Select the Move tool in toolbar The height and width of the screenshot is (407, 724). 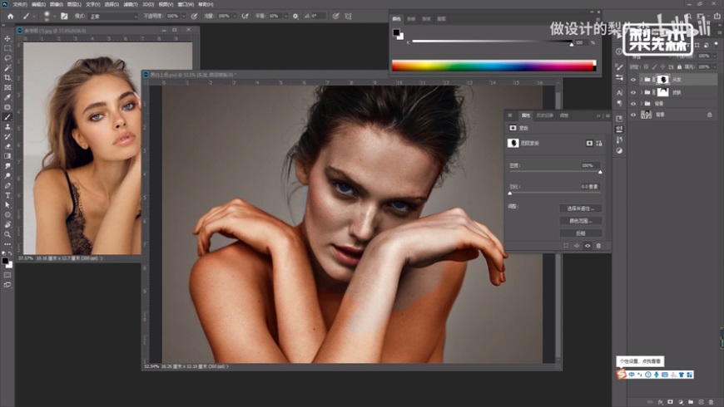pyautogui.click(x=7, y=39)
